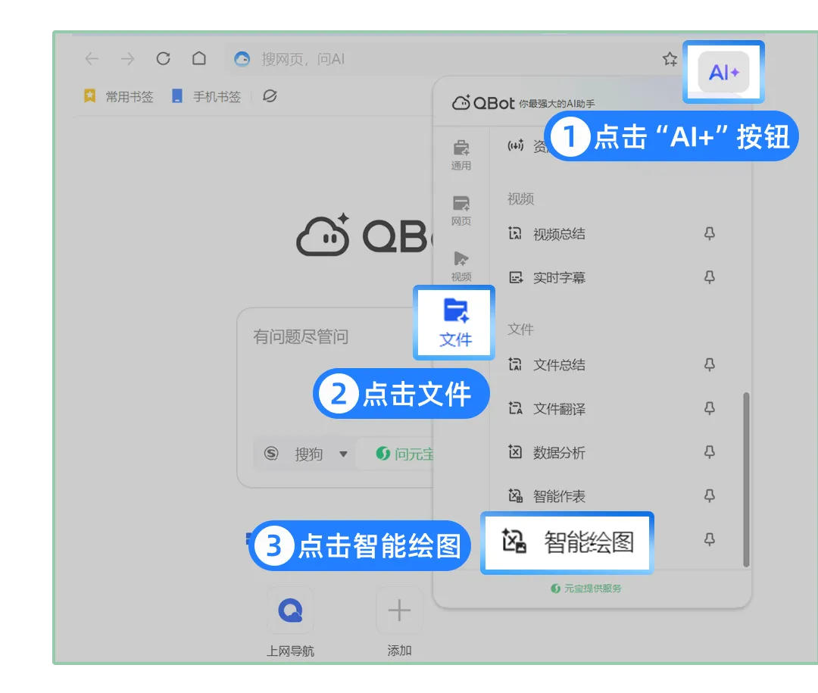Open 文件翻译 feature
Image resolution: width=818 pixels, height=693 pixels.
(x=559, y=408)
